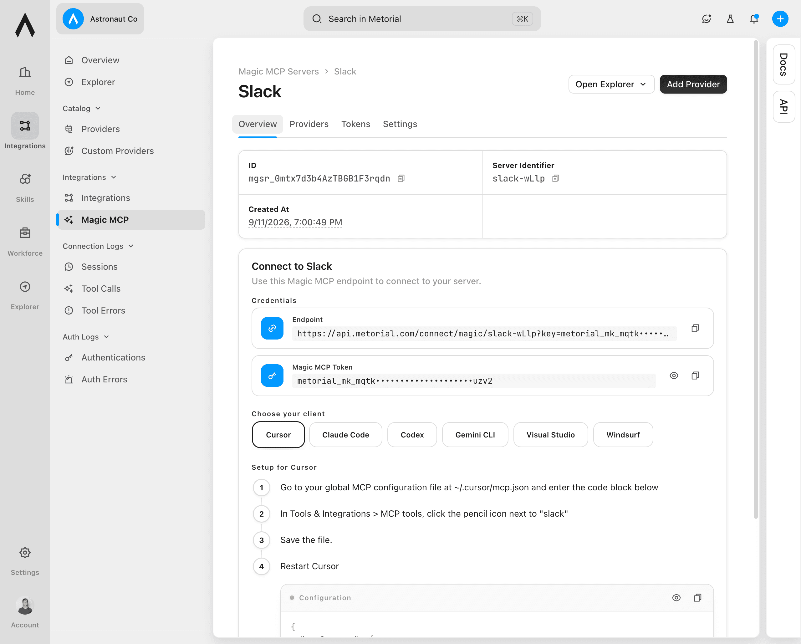This screenshot has width=801, height=644.
Task: Select Windsurf as client
Action: pos(623,435)
